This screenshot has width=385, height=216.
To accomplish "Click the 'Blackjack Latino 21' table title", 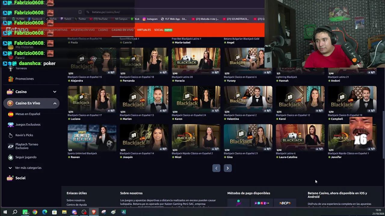I will coord(338,77).
